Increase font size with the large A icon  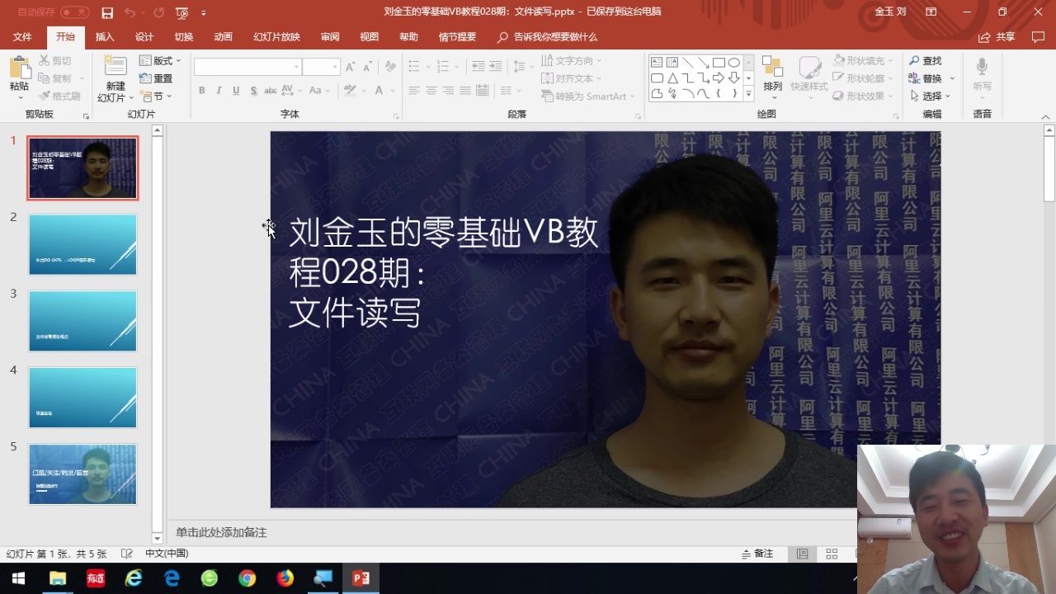coord(351,67)
